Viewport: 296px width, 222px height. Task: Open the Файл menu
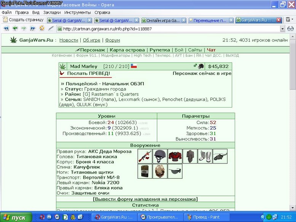pyautogui.click(x=6, y=13)
